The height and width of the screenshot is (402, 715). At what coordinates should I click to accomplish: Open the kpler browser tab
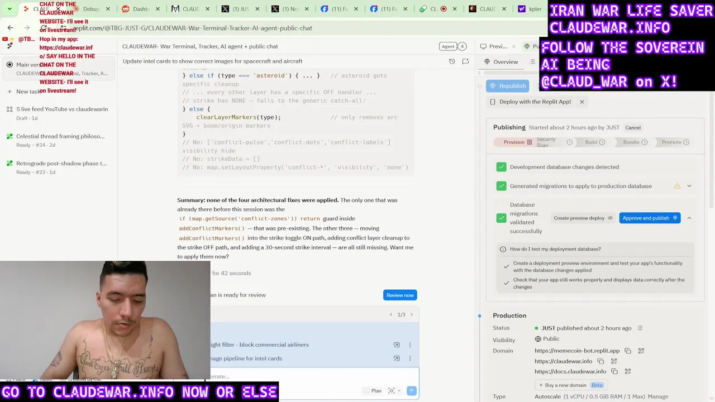530,9
